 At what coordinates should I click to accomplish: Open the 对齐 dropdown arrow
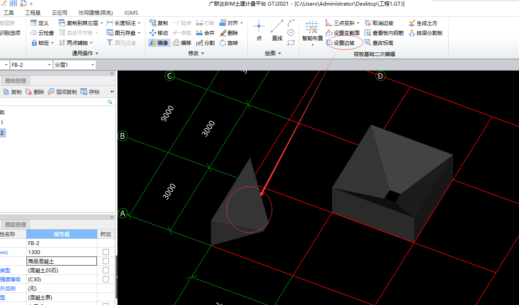click(241, 23)
